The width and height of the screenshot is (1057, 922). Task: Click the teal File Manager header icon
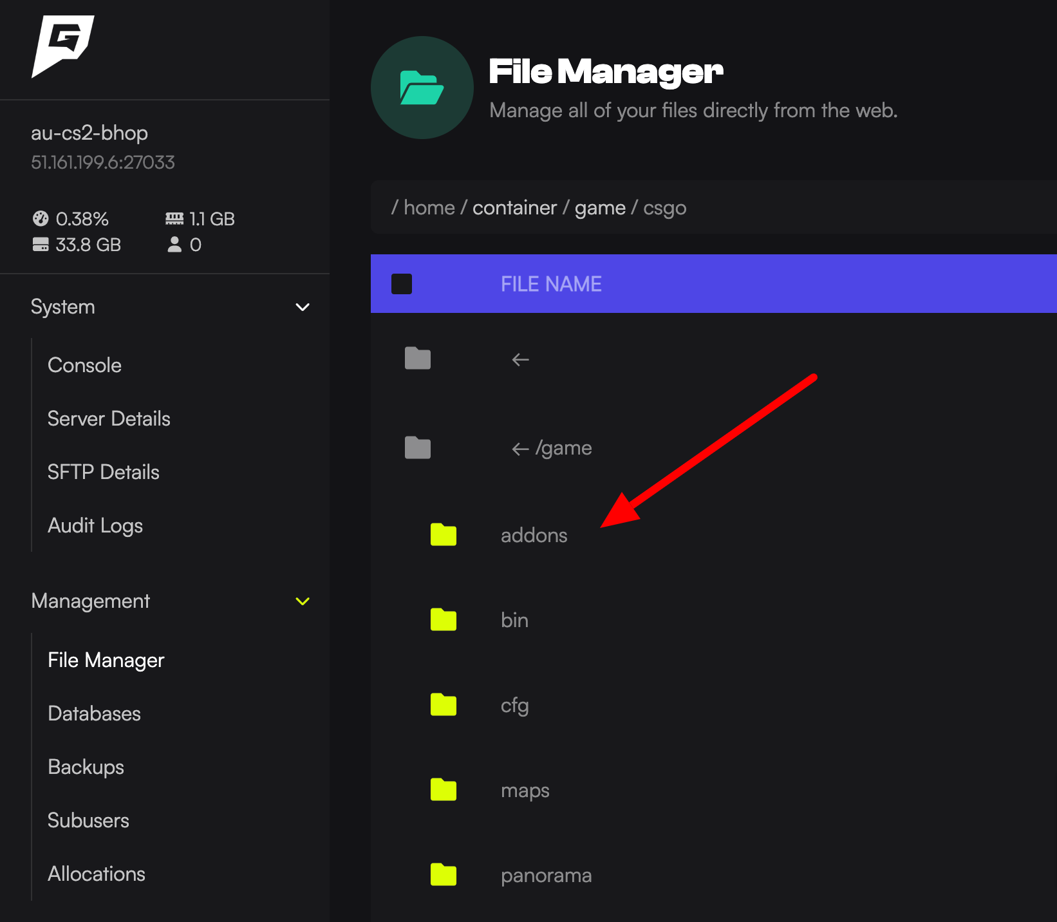(x=422, y=88)
